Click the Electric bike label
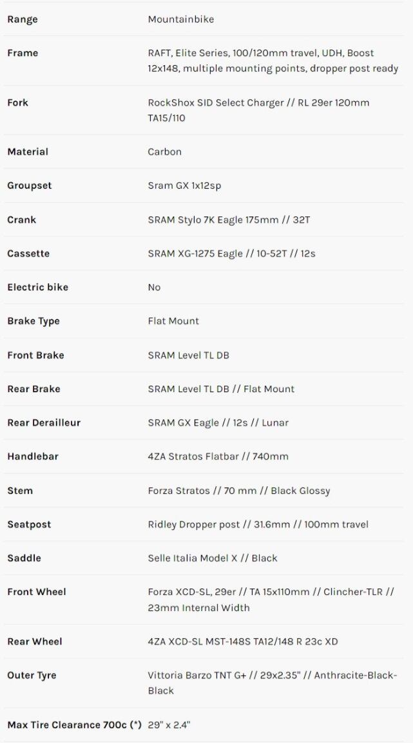413x743 pixels. pos(37,287)
